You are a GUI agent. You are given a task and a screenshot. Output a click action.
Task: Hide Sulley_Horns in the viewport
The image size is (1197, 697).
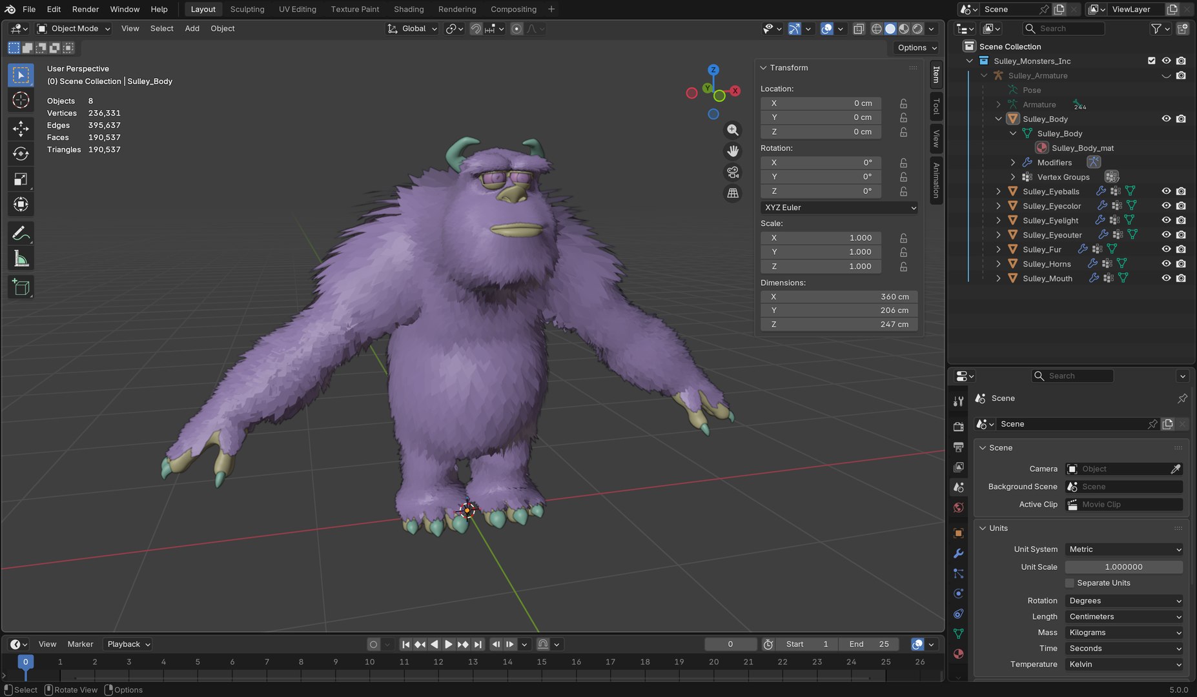[x=1166, y=263]
